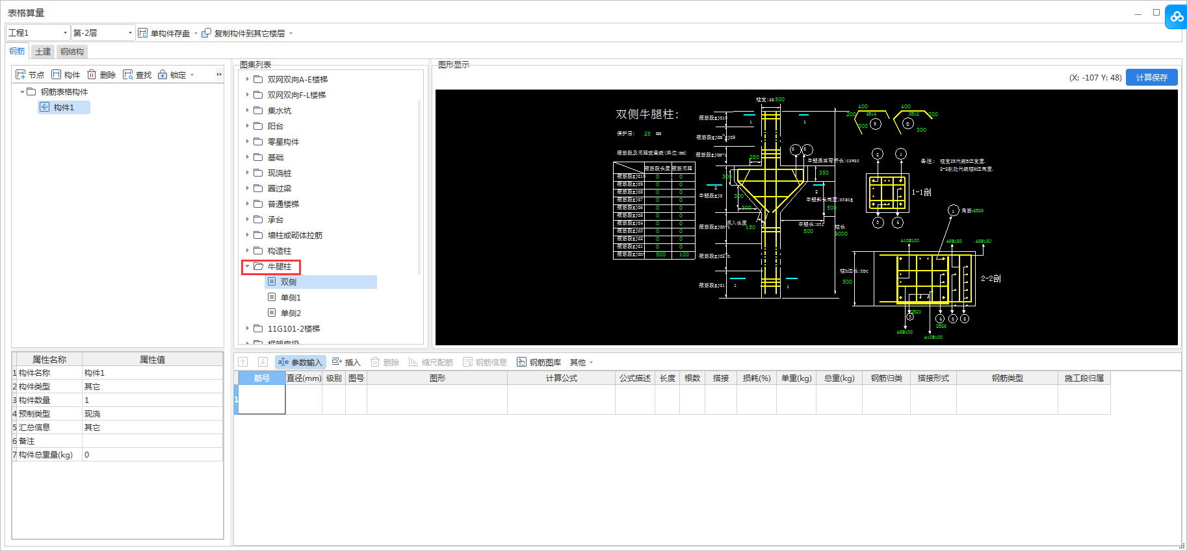Click the 备注 value cell
The width and height of the screenshot is (1187, 551).
coord(152,441)
